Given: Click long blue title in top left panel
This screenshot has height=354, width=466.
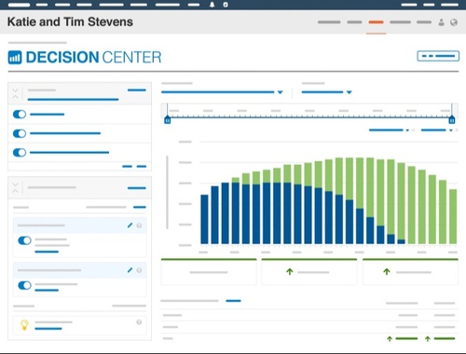Looking at the screenshot, I should 73,100.
